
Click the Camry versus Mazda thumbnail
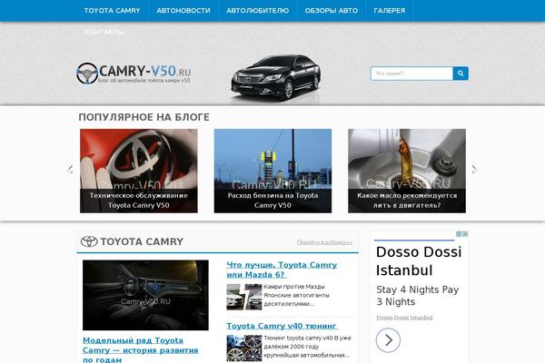(244, 297)
